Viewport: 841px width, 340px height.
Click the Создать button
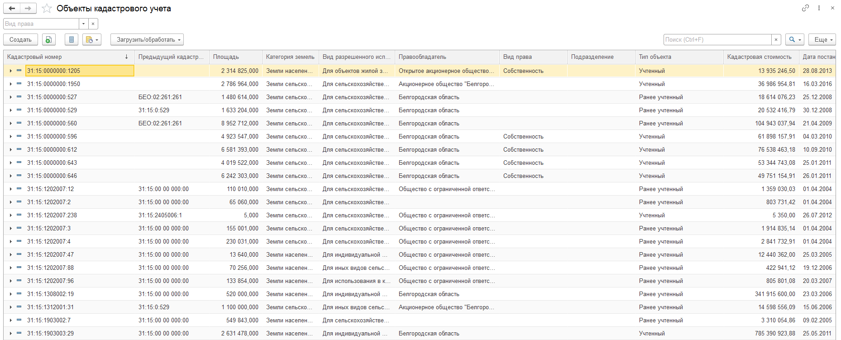20,40
